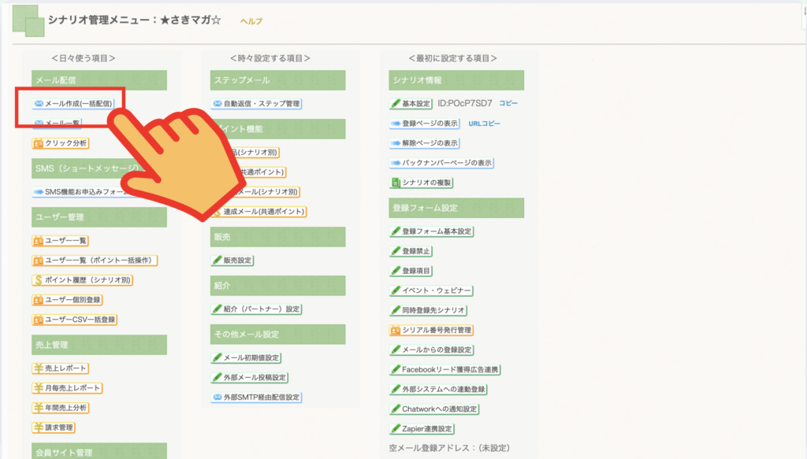
Task: Copy the scenario ID with コピー
Action: (508, 103)
